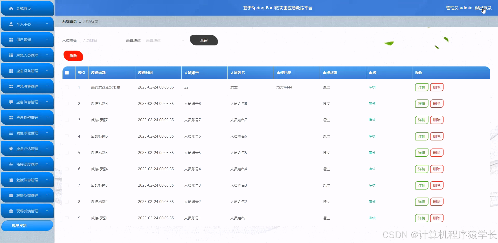Open the 是否通过 dropdown filter
The width and height of the screenshot is (498, 243).
pyautogui.click(x=164, y=40)
